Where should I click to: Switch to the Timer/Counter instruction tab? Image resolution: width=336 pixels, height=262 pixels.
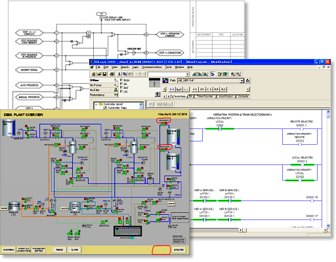coord(205,96)
